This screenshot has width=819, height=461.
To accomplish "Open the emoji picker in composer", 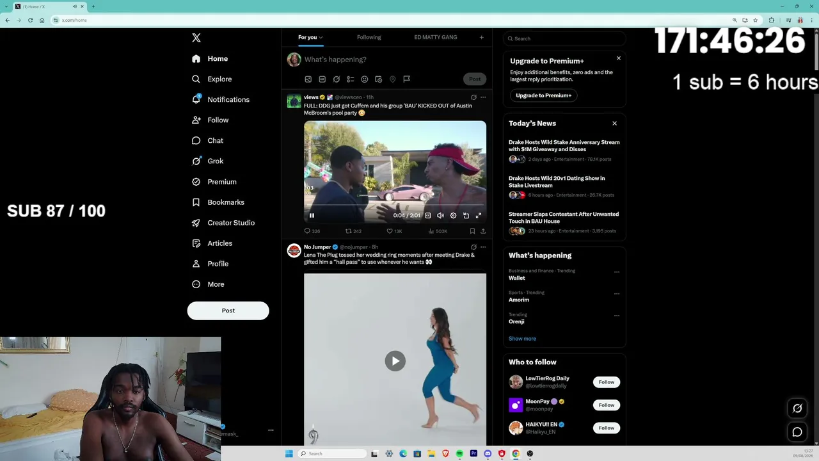I will click(364, 79).
